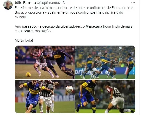The image size is (146, 115).
Task: Click the word Libertadores in the tweet
Action: (71, 26)
